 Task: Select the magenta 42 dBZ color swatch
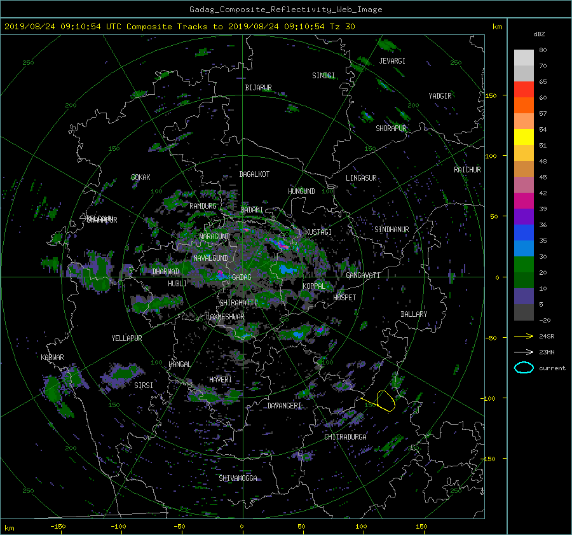click(x=524, y=200)
